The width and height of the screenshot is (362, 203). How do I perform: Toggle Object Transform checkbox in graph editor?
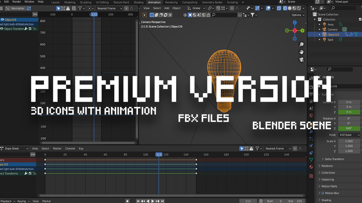pos(30,29)
